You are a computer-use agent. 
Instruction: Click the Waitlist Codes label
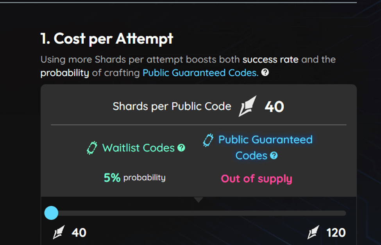point(138,148)
